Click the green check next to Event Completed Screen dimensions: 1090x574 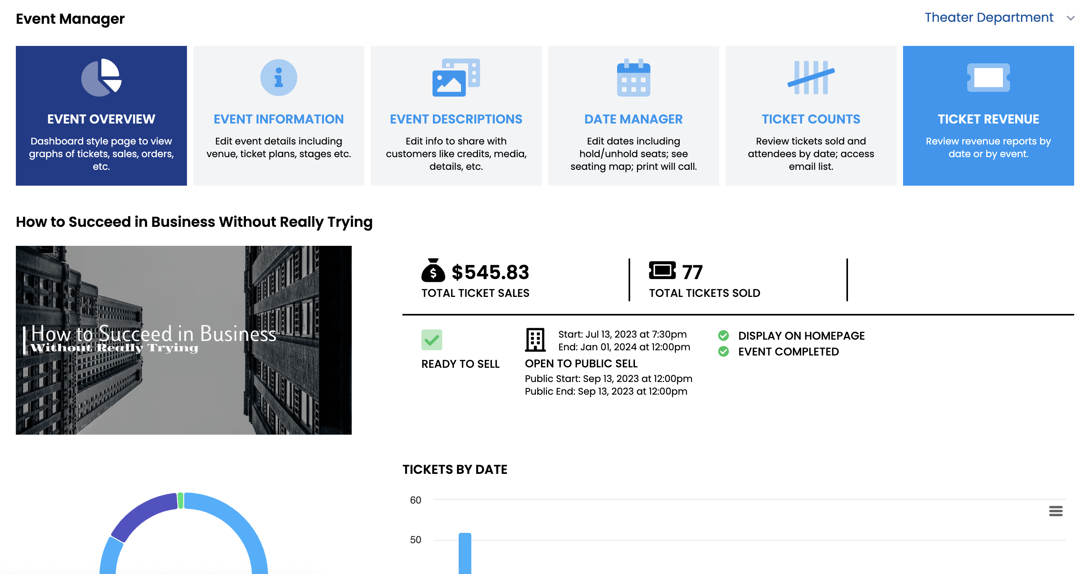(724, 352)
